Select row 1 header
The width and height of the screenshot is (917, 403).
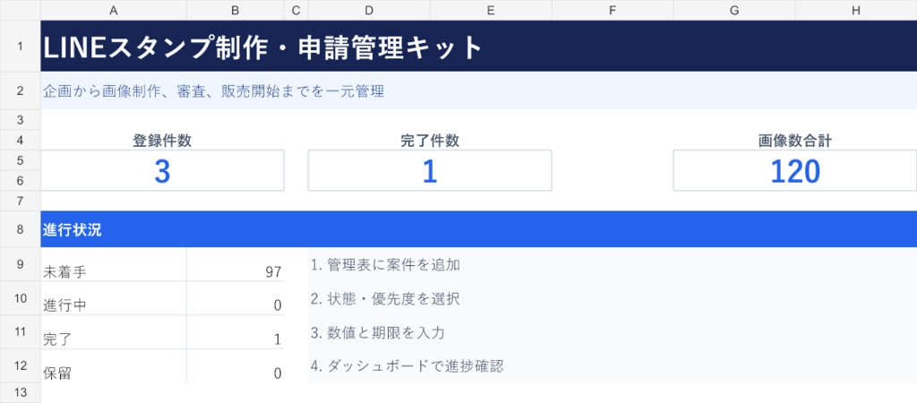(21, 47)
